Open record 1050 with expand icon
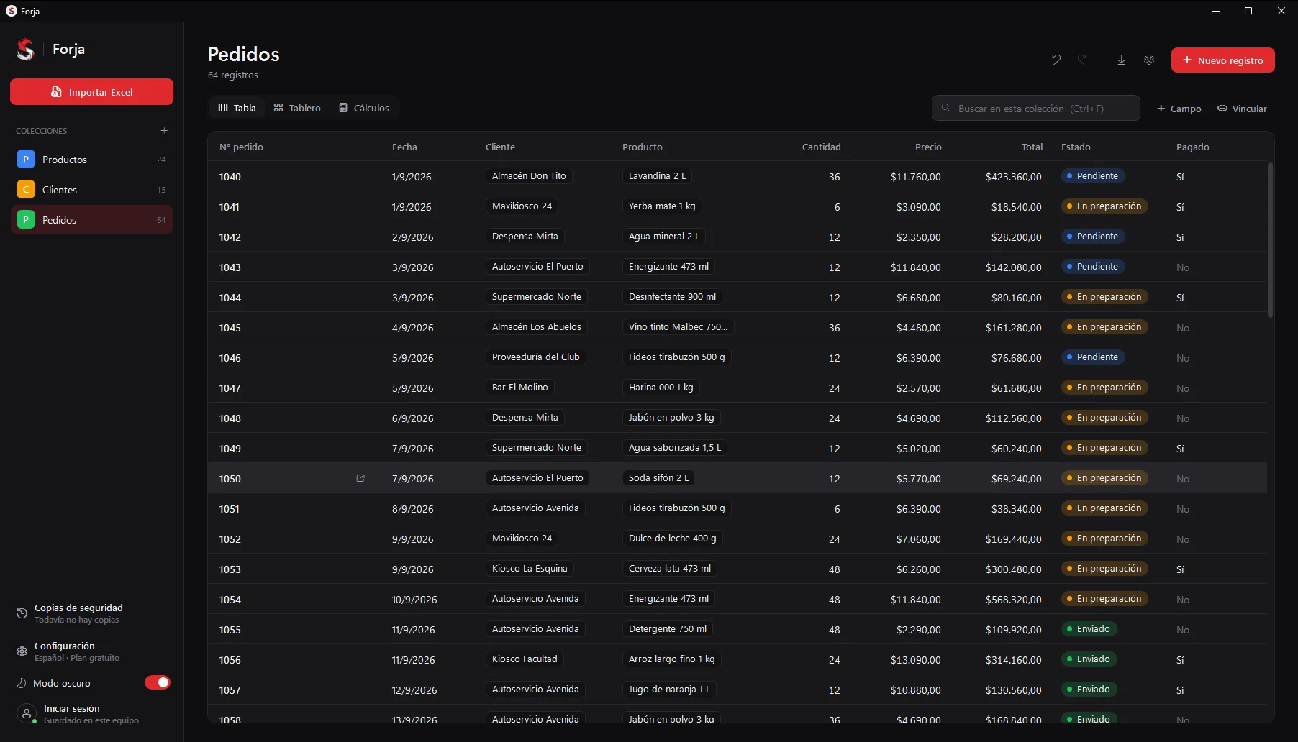The image size is (1298, 742). click(360, 478)
